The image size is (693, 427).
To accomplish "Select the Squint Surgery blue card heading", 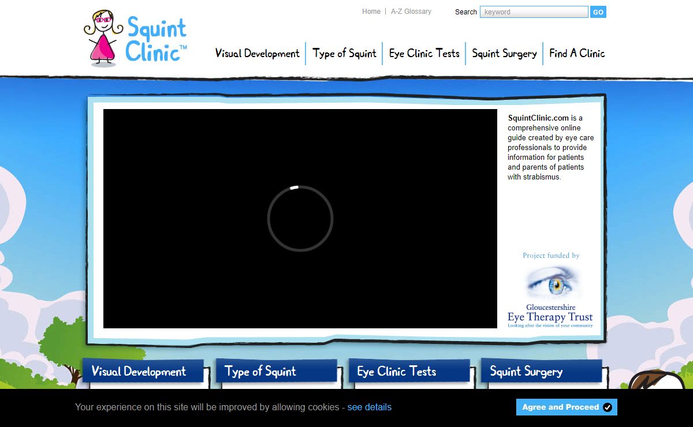I will click(541, 371).
